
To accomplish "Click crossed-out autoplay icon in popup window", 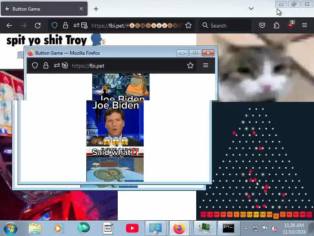I will pyautogui.click(x=65, y=65).
